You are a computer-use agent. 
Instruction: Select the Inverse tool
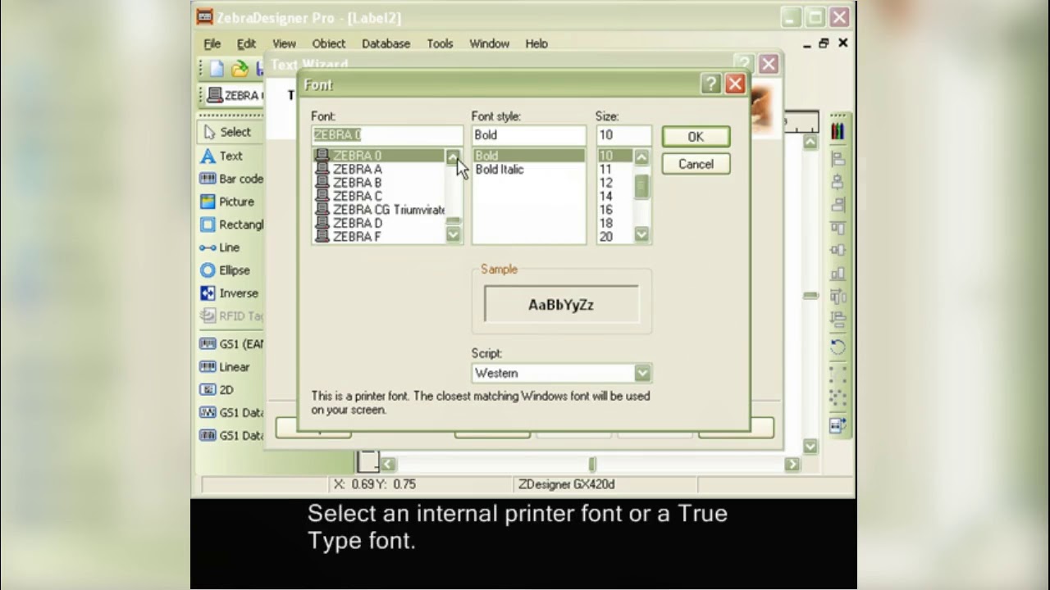click(229, 293)
